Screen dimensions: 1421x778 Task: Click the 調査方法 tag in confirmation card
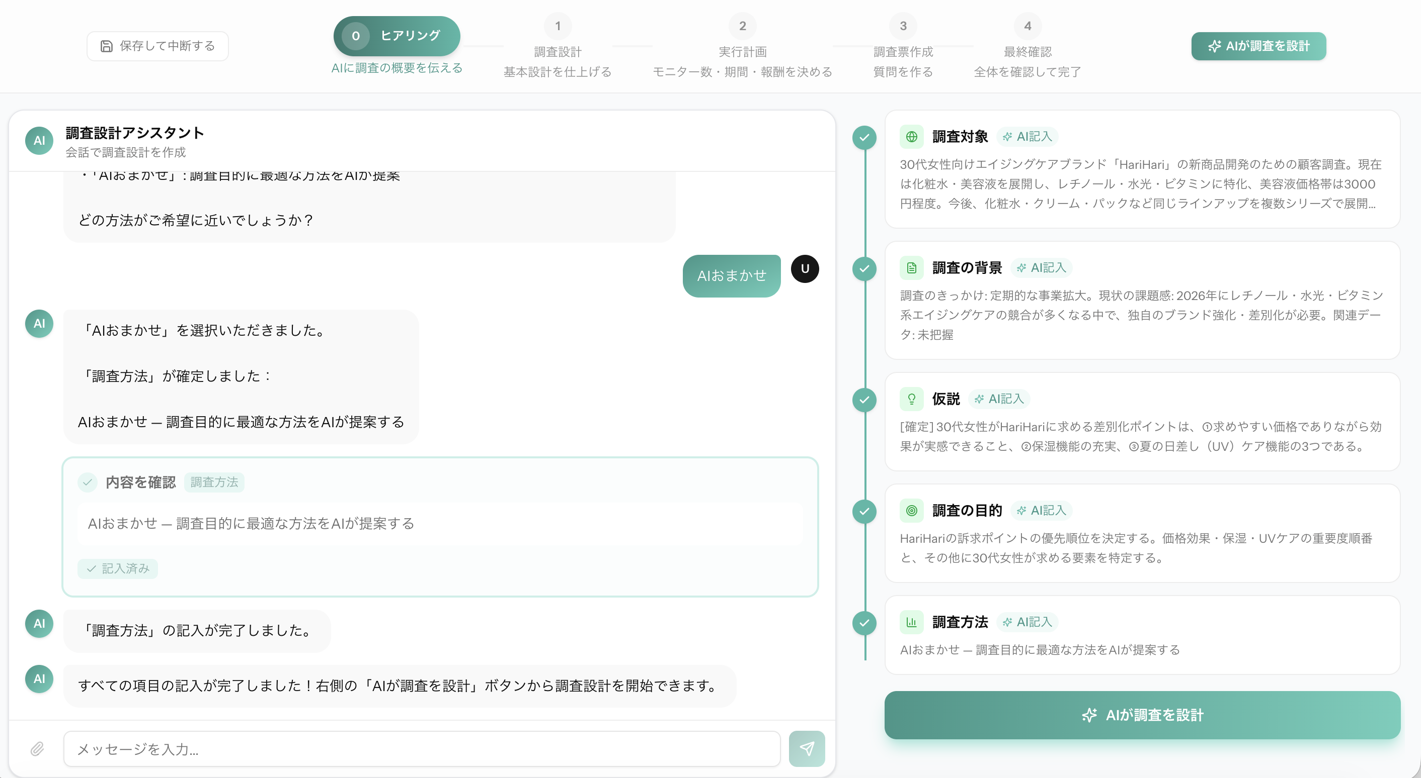[x=214, y=482]
